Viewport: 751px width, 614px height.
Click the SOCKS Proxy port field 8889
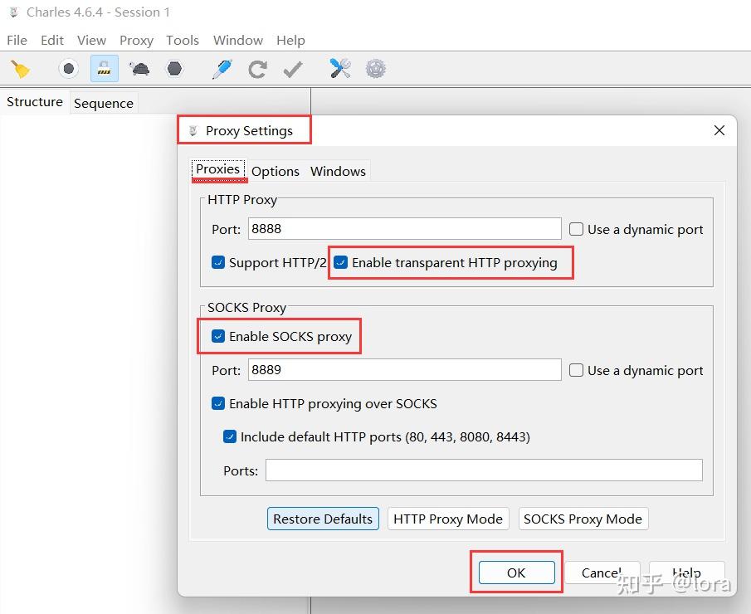pyautogui.click(x=404, y=370)
